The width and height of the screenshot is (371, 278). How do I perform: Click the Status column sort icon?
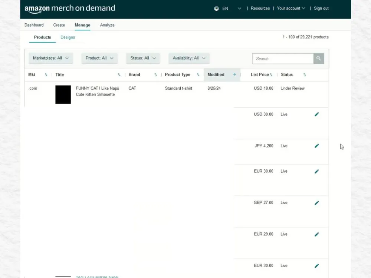(x=304, y=75)
